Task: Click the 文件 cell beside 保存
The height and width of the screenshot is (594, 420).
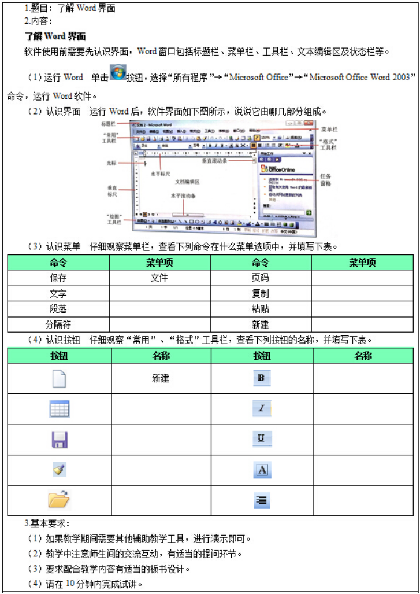Action: coord(159,278)
